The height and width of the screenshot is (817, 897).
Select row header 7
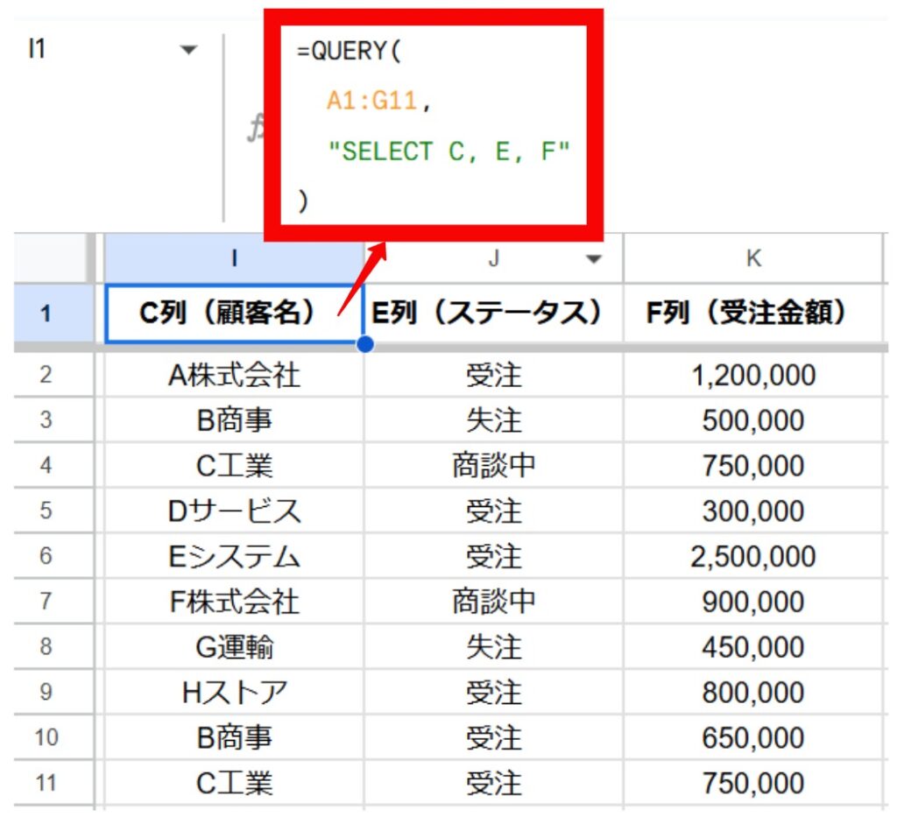click(46, 601)
